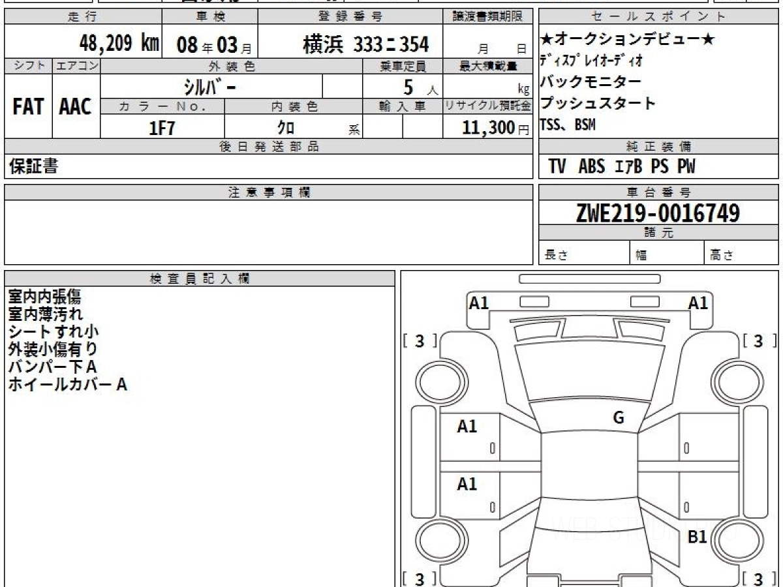
Task: Click the エアコン label
Action: (x=76, y=66)
